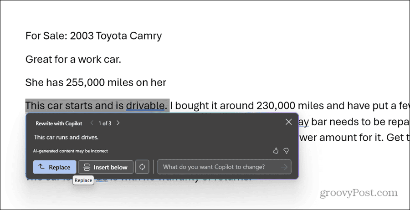Close the Rewrite with Copilot panel
Viewport: 410px width, 210px height.
289,122
